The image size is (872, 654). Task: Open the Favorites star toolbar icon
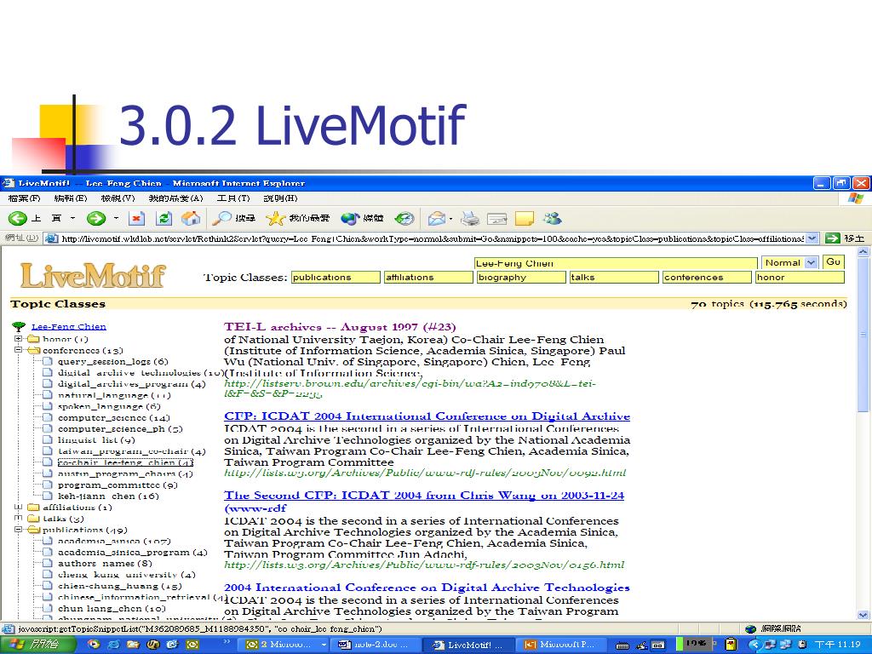pos(275,219)
